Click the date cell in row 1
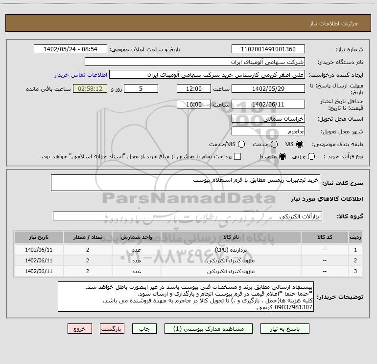Image resolution: width=377 pixels, height=364 pixels. (x=39, y=250)
